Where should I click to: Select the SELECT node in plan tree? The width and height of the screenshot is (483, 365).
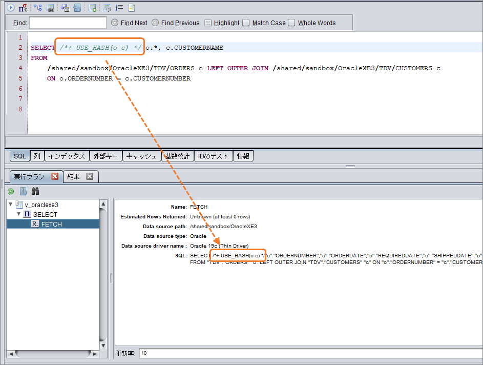pos(45,215)
